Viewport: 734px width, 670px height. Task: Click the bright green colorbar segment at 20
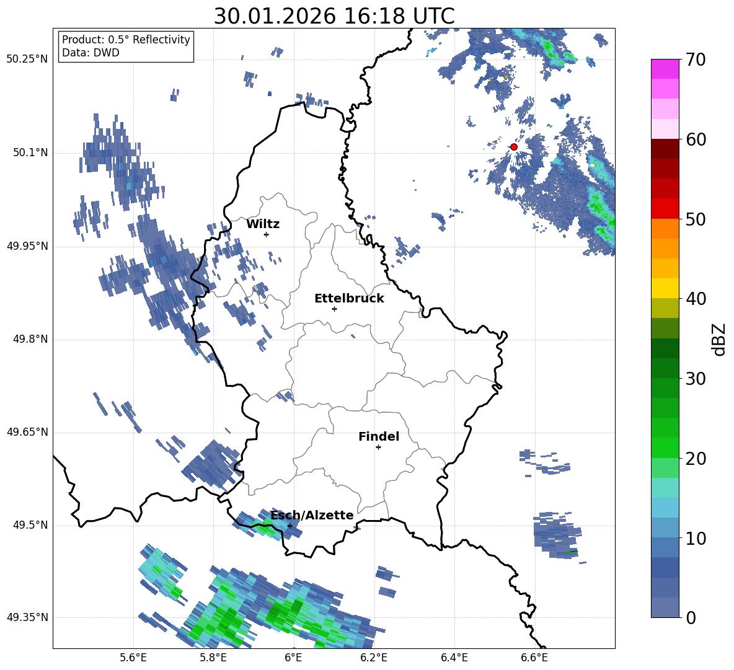coord(665,447)
